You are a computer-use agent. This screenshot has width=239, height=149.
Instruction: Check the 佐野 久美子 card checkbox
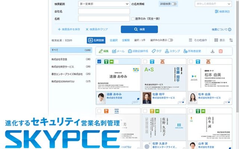[145, 111]
